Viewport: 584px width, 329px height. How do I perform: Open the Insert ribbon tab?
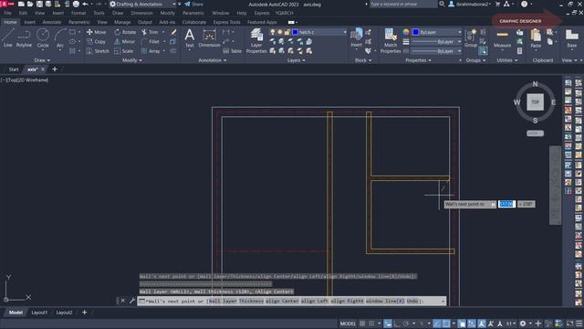30,22
